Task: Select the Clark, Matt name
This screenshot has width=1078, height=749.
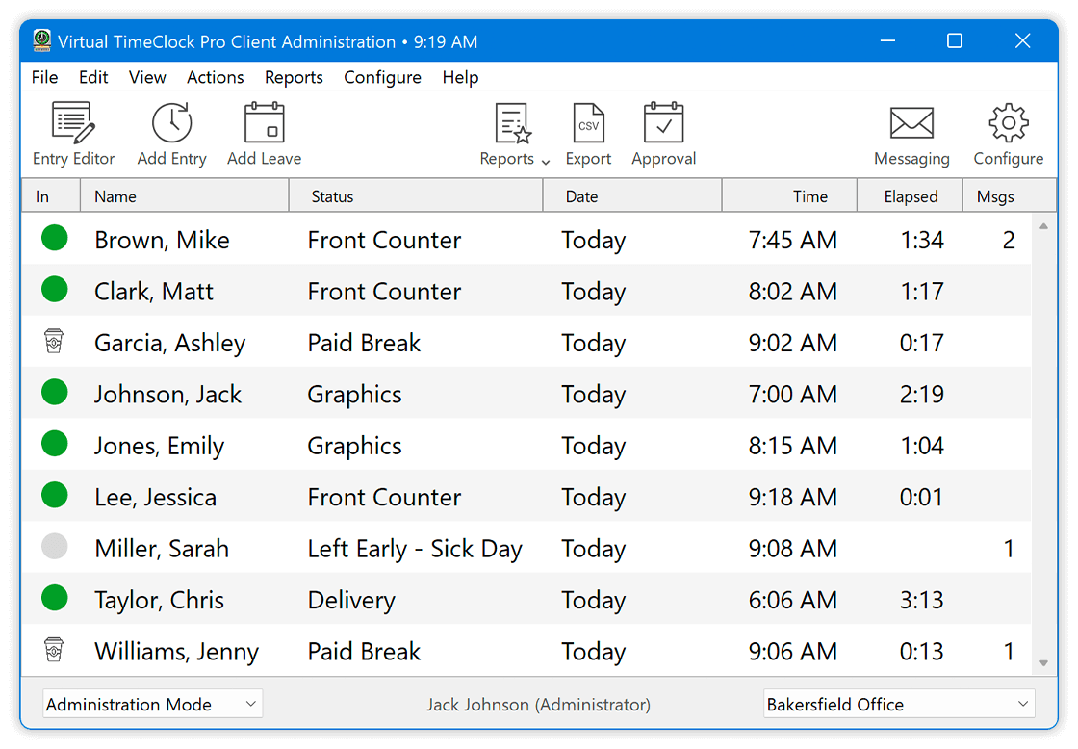Action: (154, 292)
